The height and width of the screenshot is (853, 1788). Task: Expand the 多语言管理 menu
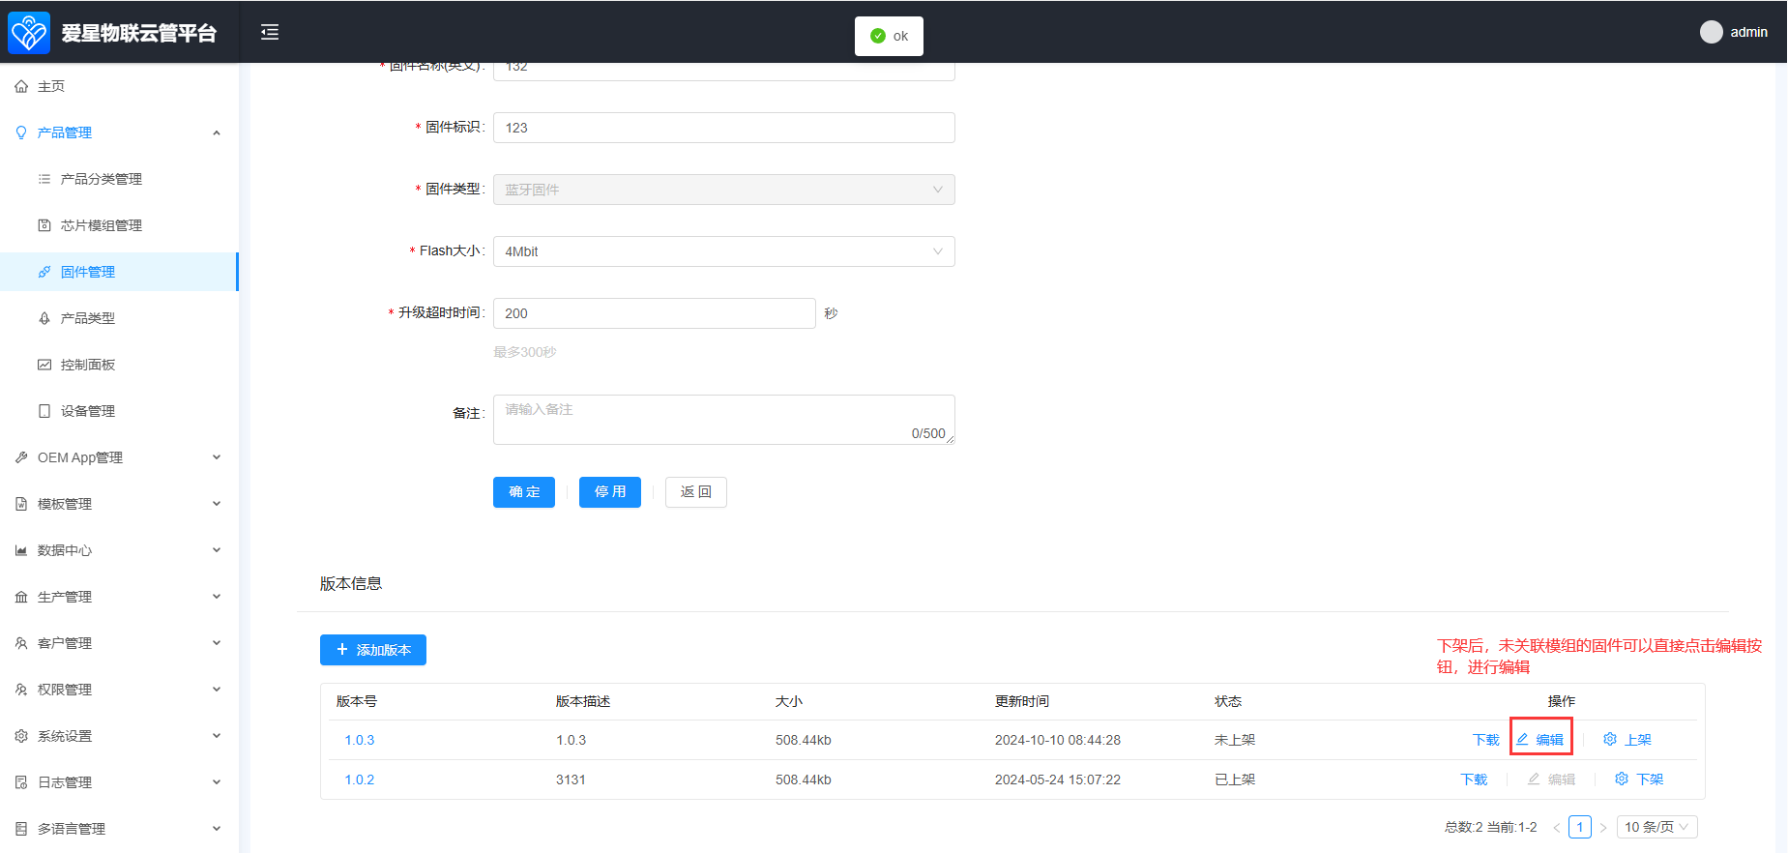pos(119,829)
